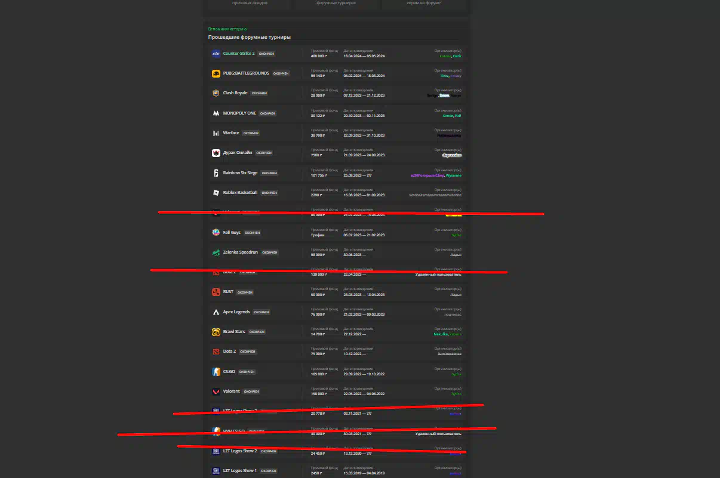The image size is (720, 478).
Task: Click the LZT Logos Show 1 icon
Action: [216, 471]
